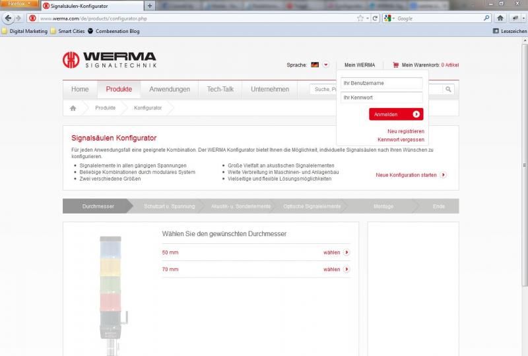
Task: Open the Firefox home page icon
Action: click(500, 18)
